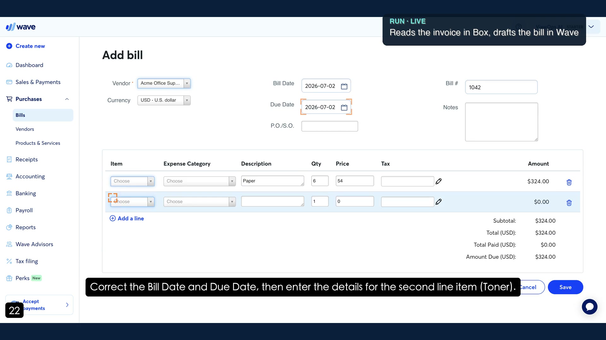
Task: Open the Expense Category dropdown on Paper row
Action: [199, 181]
